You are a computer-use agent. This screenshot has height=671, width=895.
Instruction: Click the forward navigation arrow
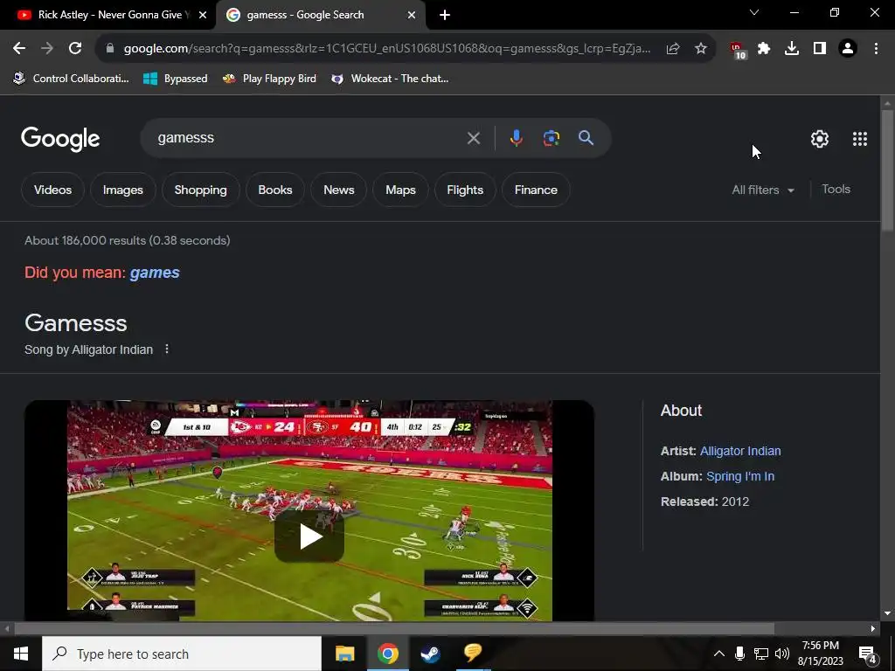coord(47,49)
